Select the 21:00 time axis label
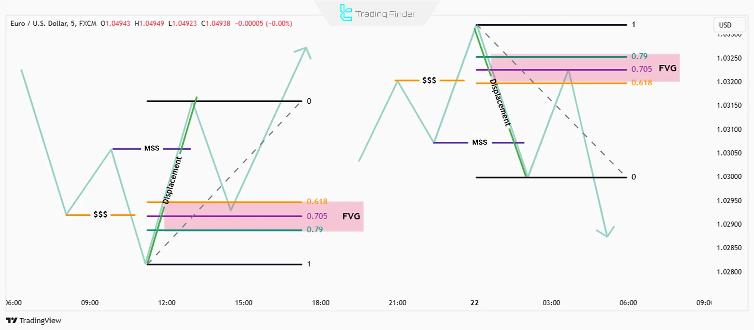The width and height of the screenshot is (754, 330). tap(397, 303)
